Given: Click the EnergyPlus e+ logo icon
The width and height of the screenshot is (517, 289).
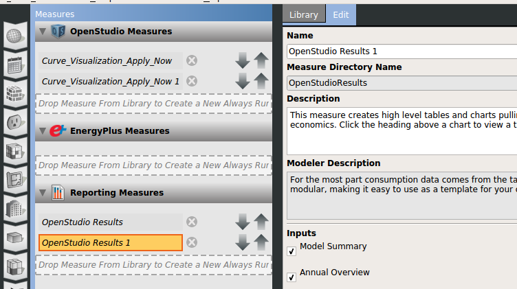Looking at the screenshot, I should tap(58, 130).
